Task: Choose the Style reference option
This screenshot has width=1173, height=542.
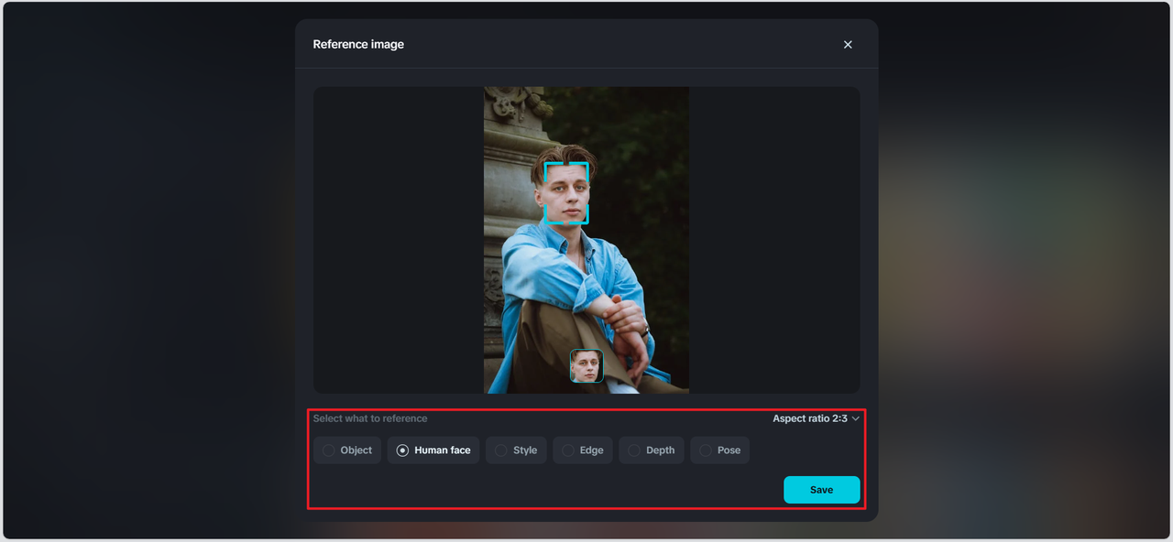Action: pos(516,450)
